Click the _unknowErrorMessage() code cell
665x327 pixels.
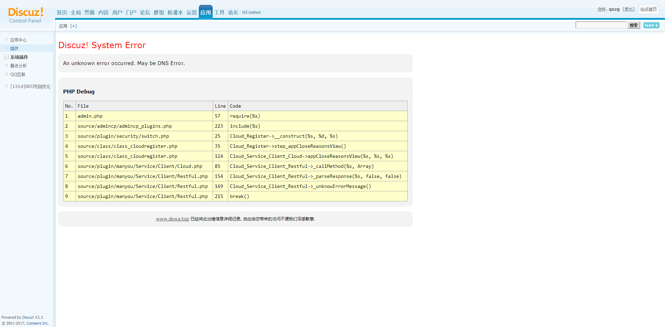click(318, 186)
